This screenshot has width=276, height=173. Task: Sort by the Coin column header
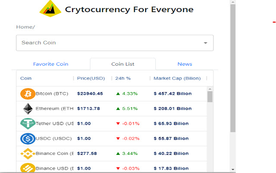point(26,78)
